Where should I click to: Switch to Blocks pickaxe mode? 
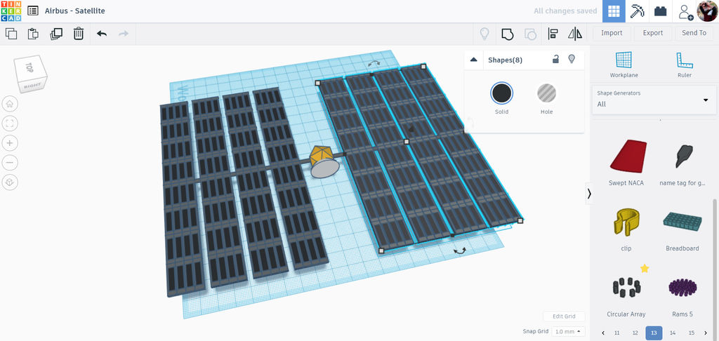coord(637,11)
